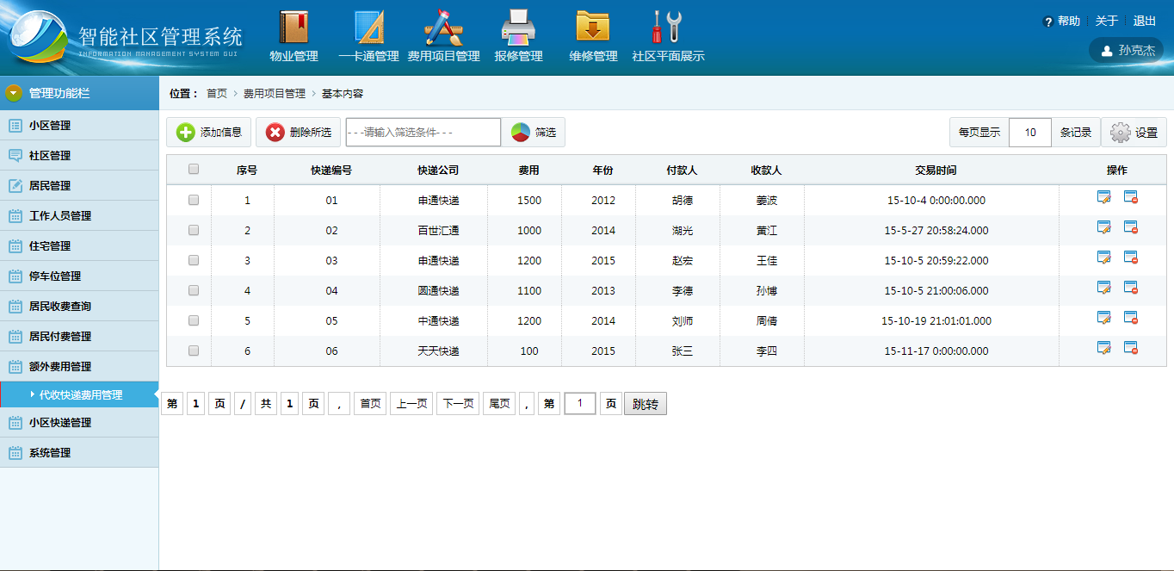
Task: Expand 小区管理 in sidebar
Action: click(x=79, y=126)
